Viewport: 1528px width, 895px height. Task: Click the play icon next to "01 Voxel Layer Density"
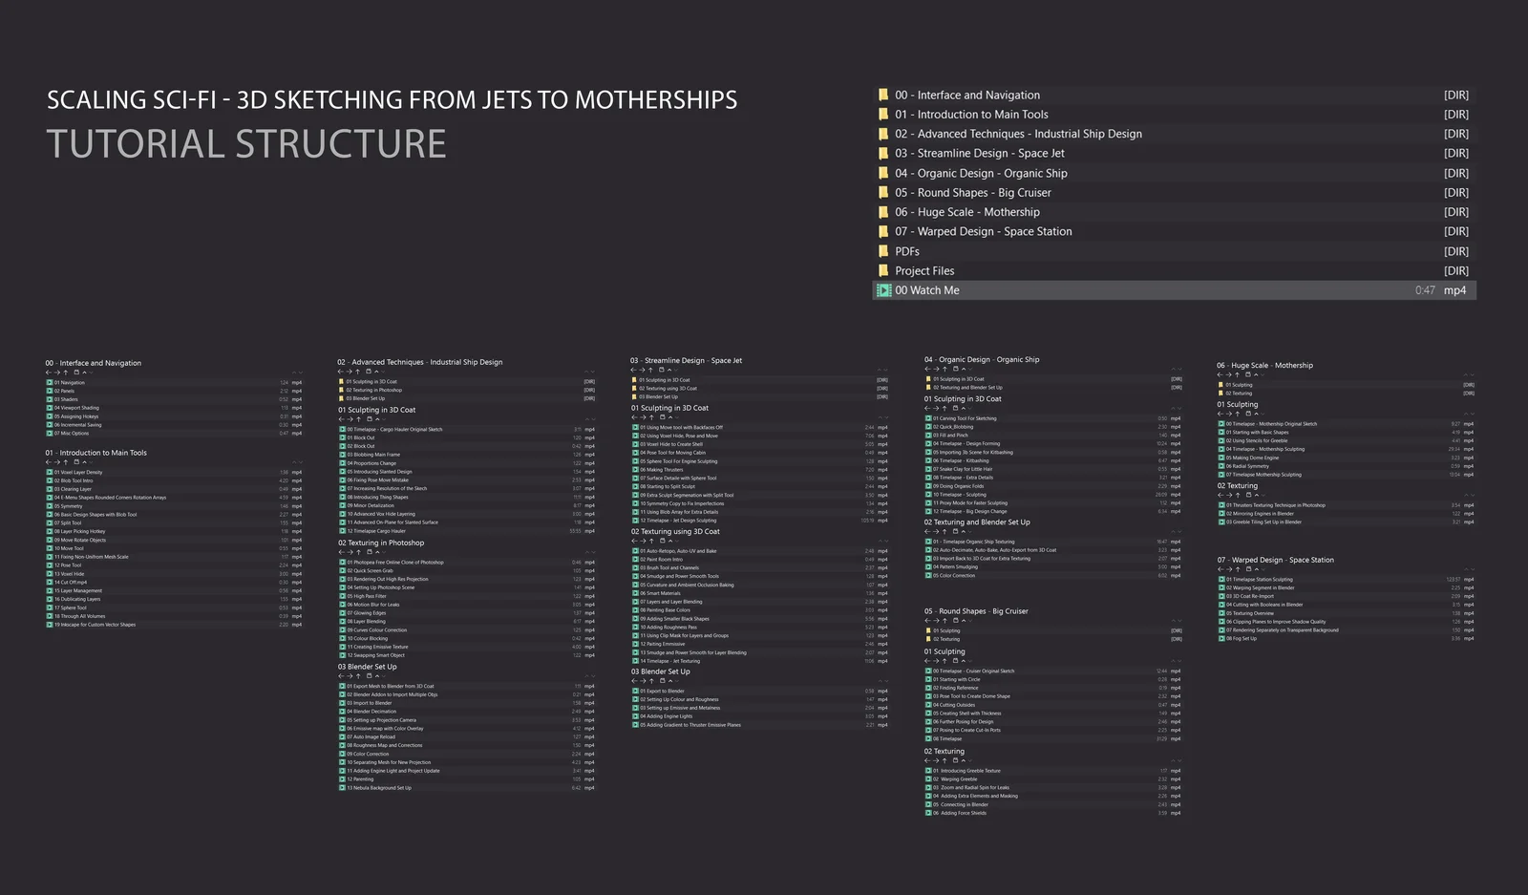pyautogui.click(x=50, y=471)
